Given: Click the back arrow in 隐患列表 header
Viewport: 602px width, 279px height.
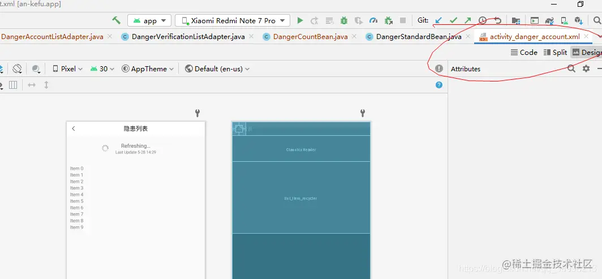Looking at the screenshot, I should coord(74,128).
